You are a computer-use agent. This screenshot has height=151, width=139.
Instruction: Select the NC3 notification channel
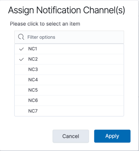[x=69, y=70]
